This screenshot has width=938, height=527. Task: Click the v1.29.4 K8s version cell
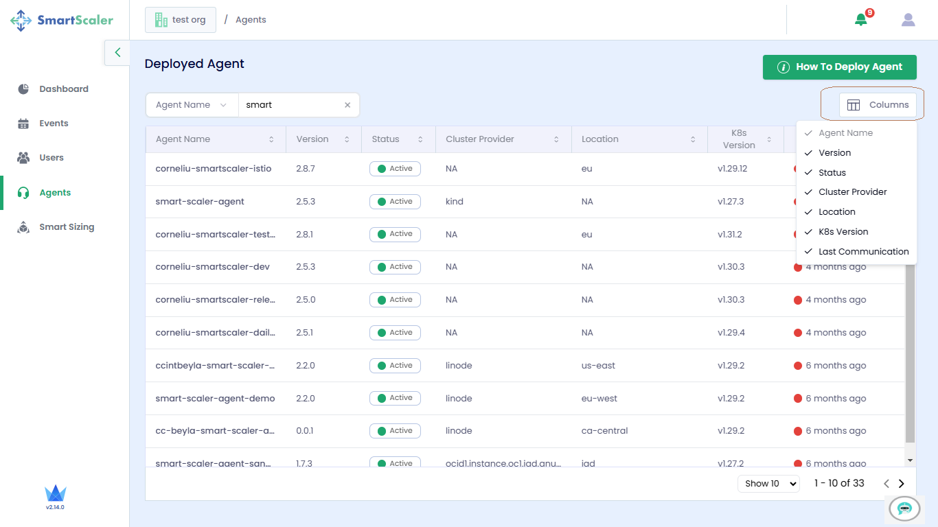(731, 333)
